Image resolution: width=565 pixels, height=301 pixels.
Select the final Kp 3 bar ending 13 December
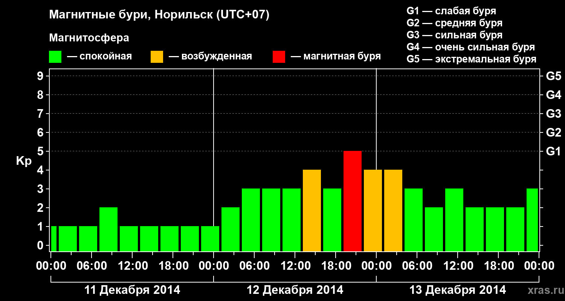pos(532,220)
